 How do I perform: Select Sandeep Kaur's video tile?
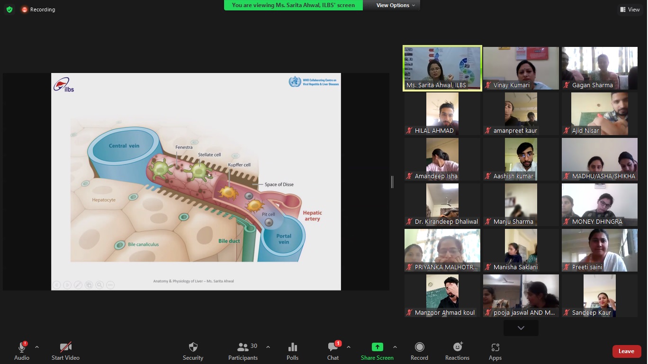coord(600,296)
